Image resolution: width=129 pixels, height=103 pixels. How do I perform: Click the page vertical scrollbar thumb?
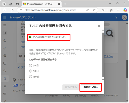pyautogui.click(x=127, y=69)
